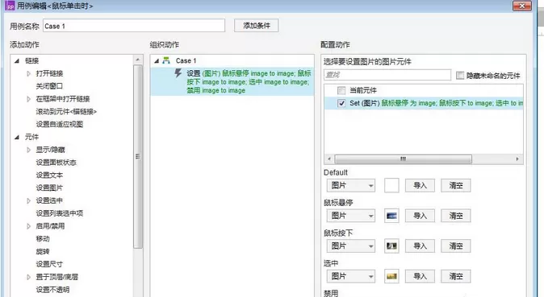Expand the 打开链接 actions
The width and height of the screenshot is (544, 297).
(29, 73)
